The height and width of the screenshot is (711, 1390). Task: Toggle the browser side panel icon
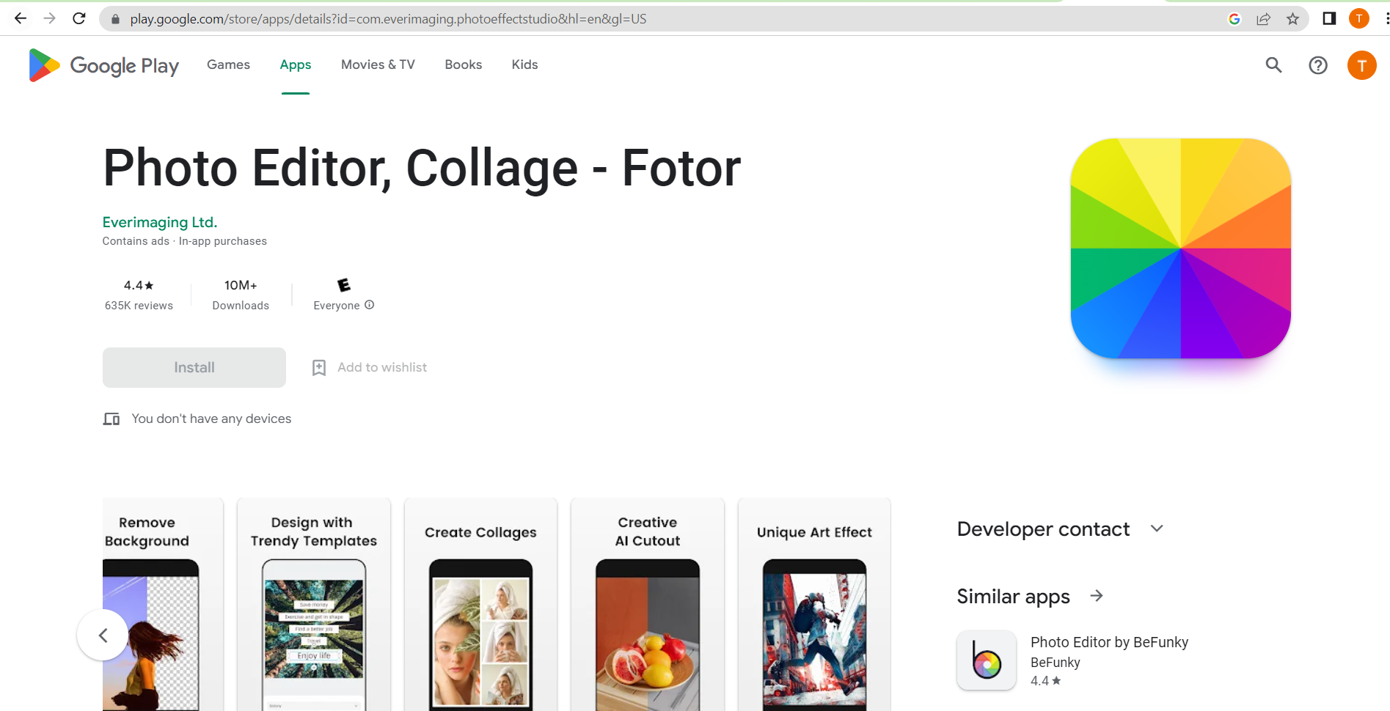pyautogui.click(x=1329, y=18)
